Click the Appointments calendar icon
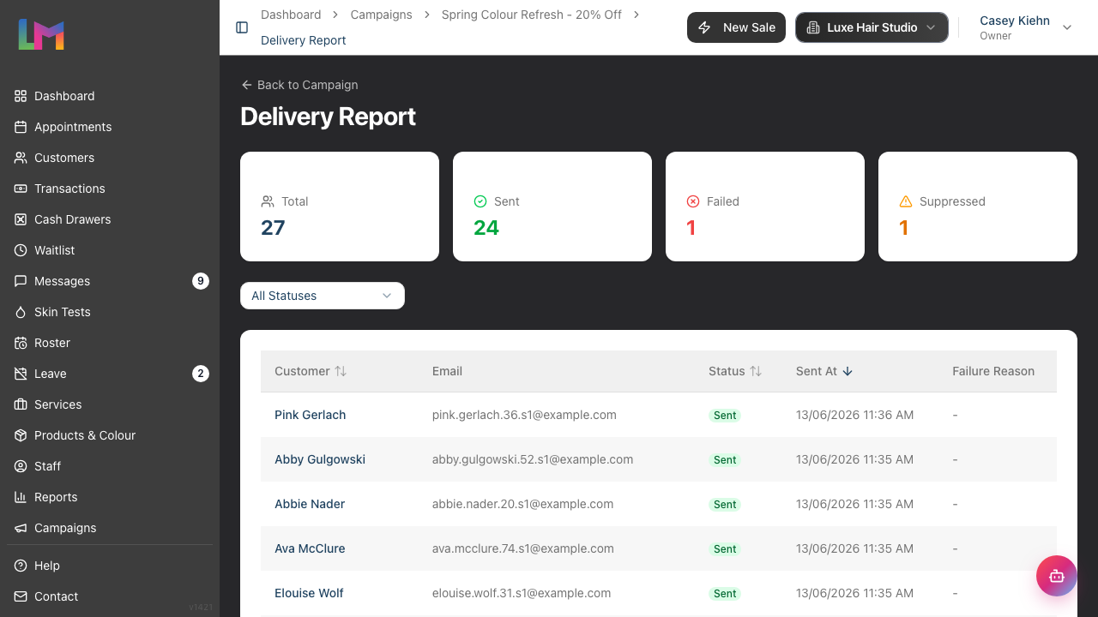1098x617 pixels. 21,127
